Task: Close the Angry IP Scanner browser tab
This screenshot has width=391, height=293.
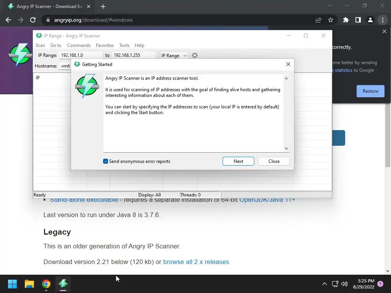Action: [x=89, y=6]
